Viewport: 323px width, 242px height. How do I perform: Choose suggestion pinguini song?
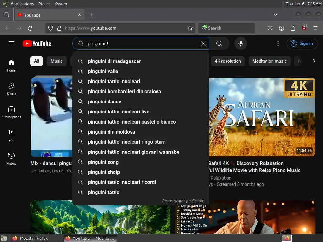pos(141,162)
